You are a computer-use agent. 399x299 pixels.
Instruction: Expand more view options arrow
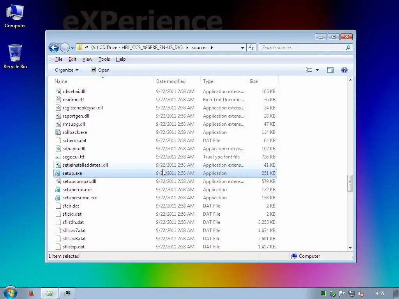click(317, 70)
